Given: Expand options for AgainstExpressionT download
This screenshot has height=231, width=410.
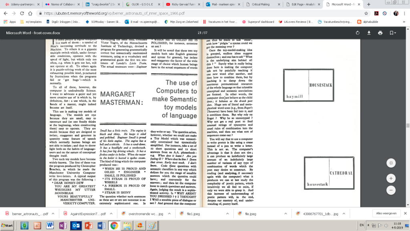Looking at the screenshot, I should 111,214.
